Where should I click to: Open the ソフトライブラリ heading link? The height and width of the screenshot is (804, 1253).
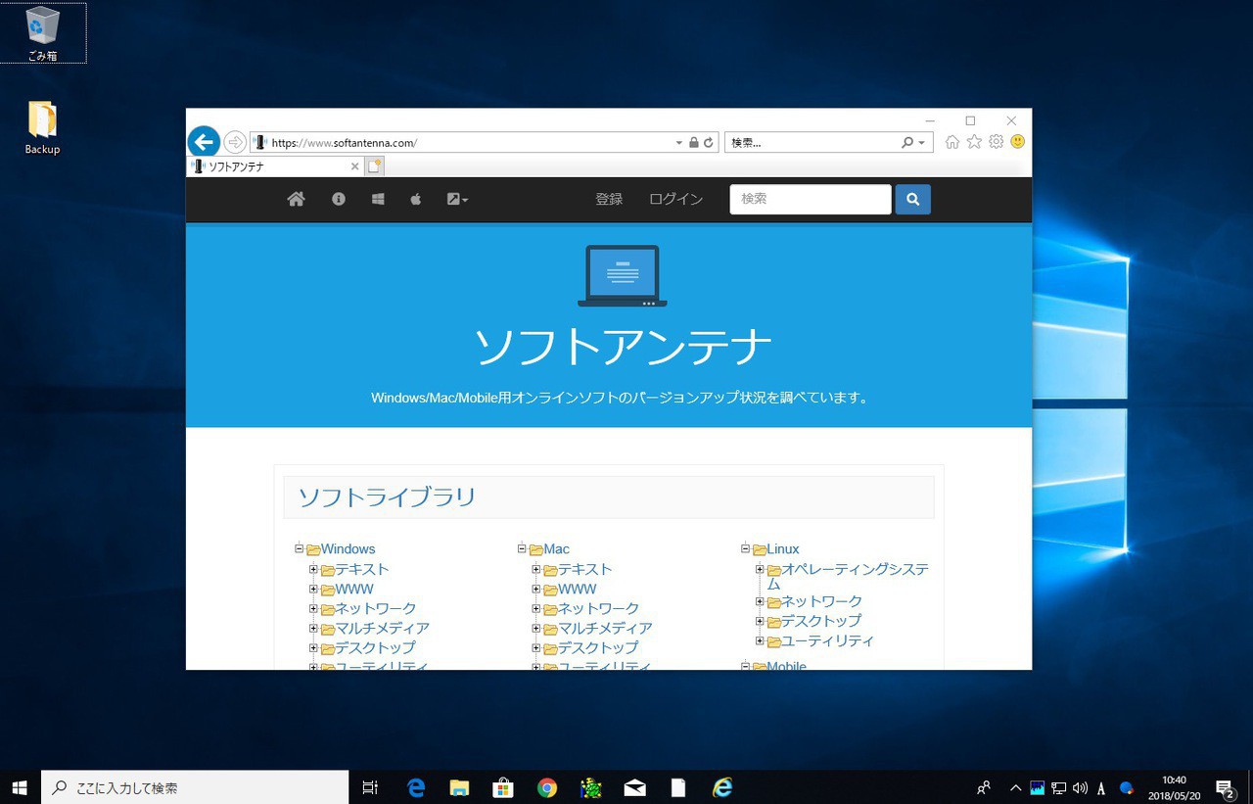tap(387, 497)
